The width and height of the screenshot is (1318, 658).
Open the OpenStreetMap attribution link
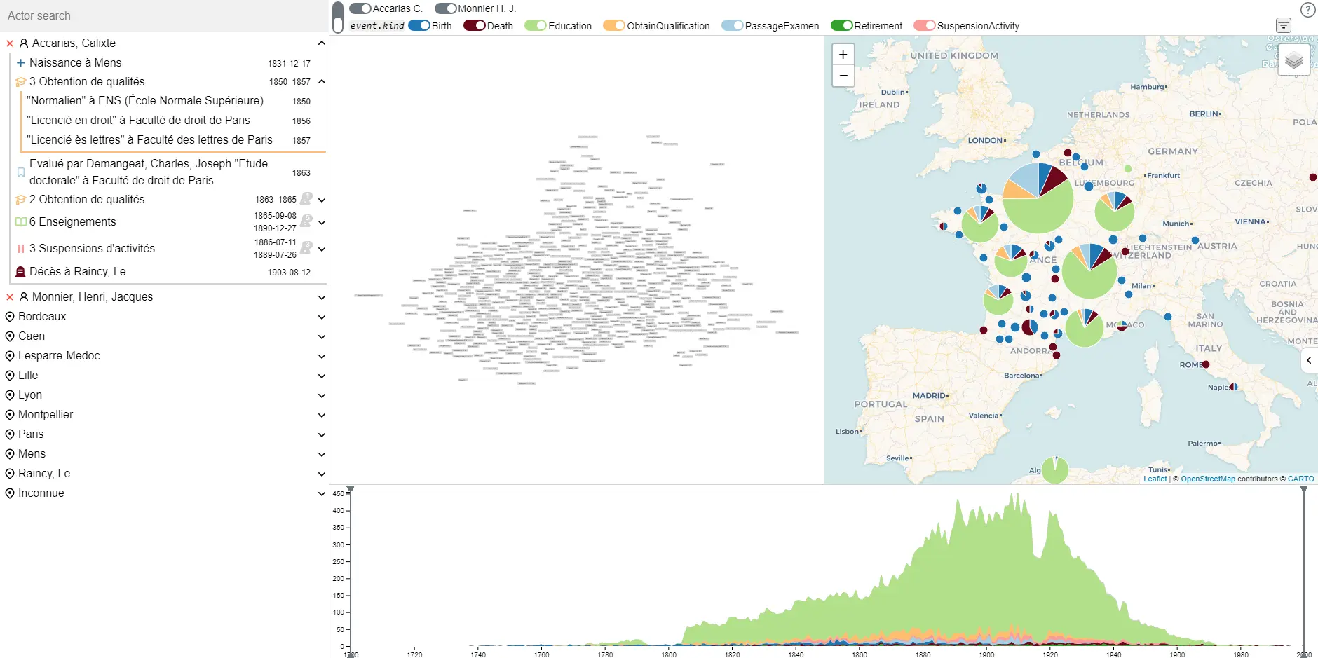tap(1207, 479)
